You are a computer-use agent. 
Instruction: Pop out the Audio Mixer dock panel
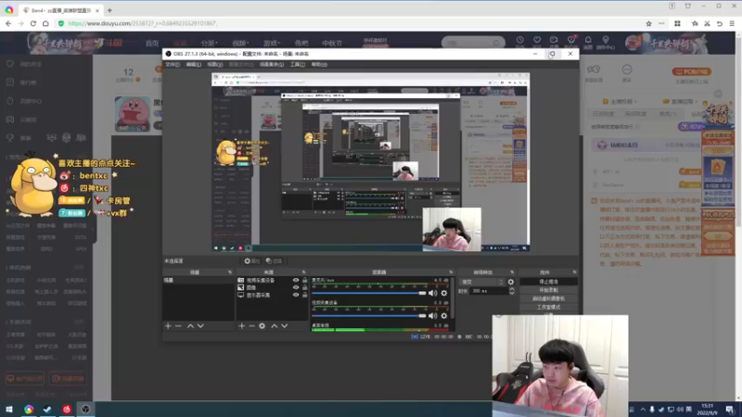click(x=451, y=272)
